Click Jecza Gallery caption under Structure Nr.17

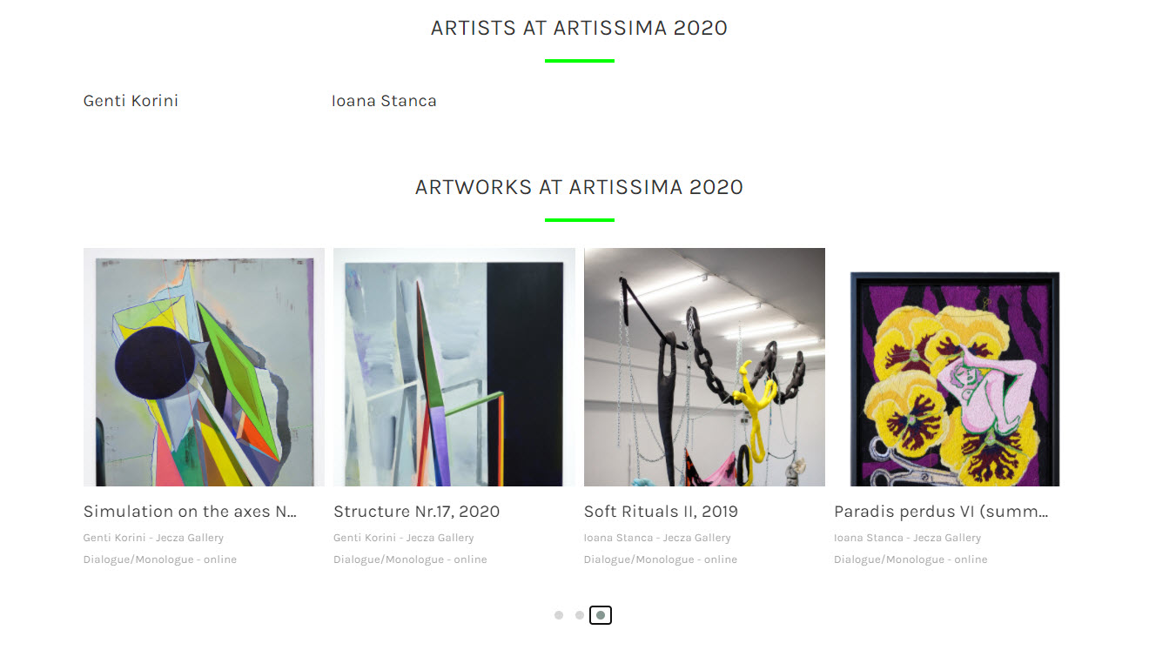click(440, 538)
